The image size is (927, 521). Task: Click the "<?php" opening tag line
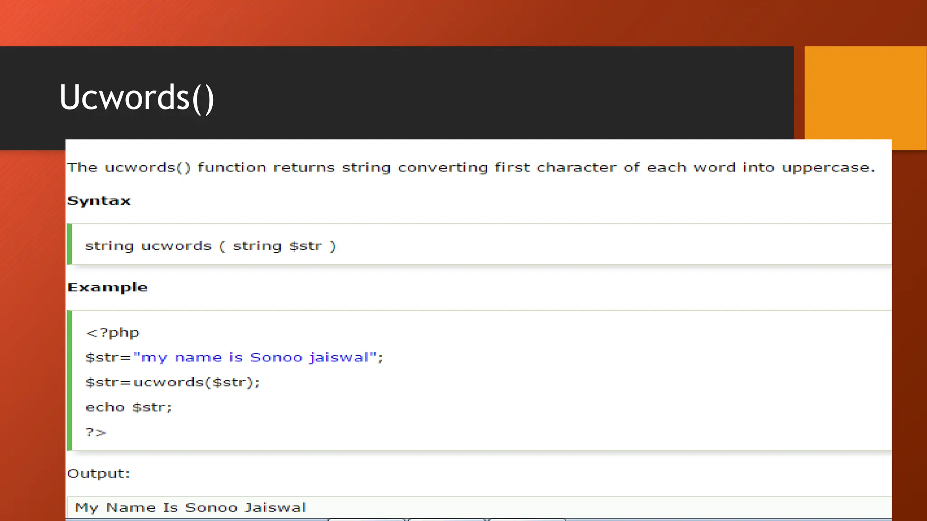point(112,333)
